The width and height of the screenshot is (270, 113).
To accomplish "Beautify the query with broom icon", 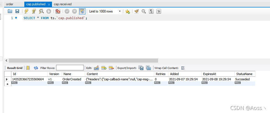I will point(136,11).
